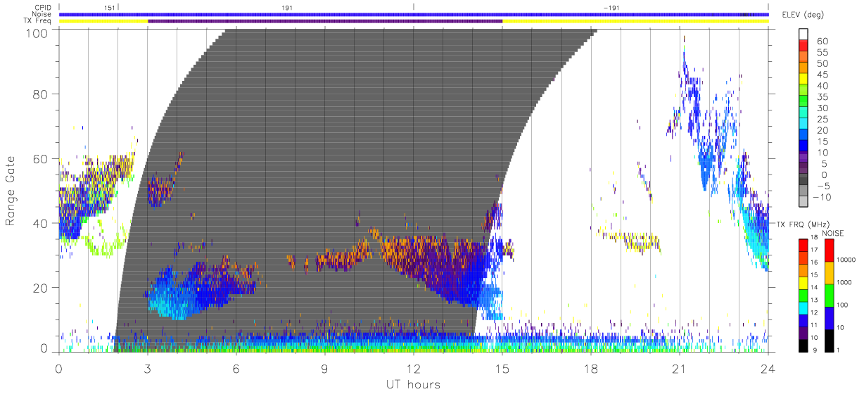Click the 55 label on ELEV scale
Viewport: 864px width, 399px height.
(822, 53)
